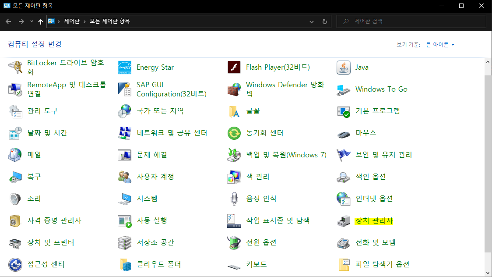Open the Flash Player (32비트) icon
This screenshot has height=277, width=492.
coord(234,67)
